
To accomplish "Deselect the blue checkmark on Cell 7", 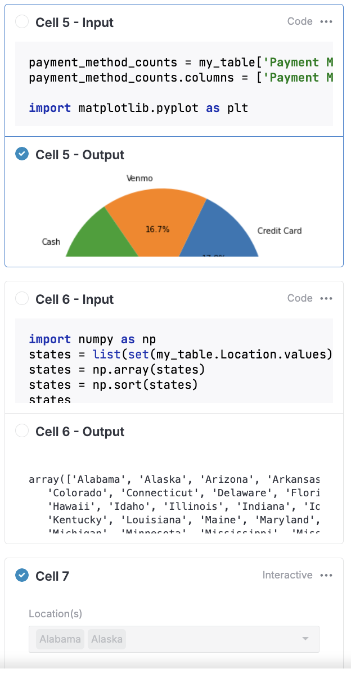I will click(x=21, y=575).
